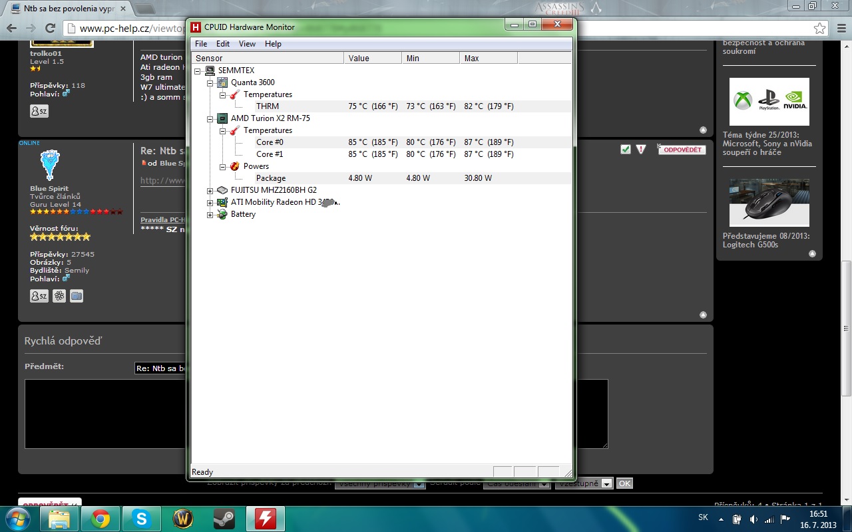
Task: Click the Logitech mouse thumbnail
Action: 769,203
